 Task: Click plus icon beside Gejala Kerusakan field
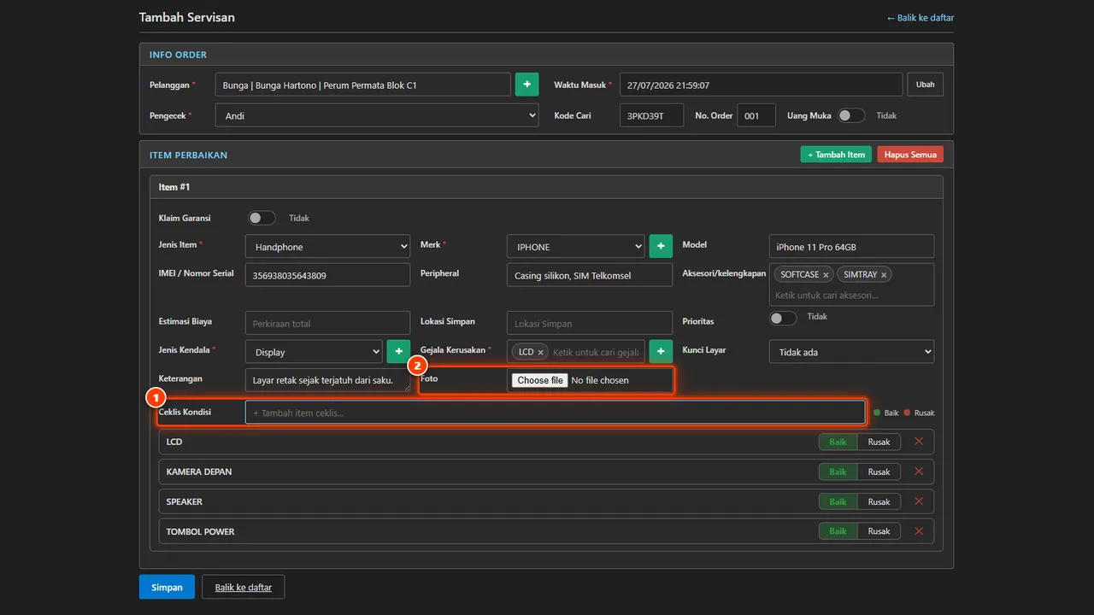tap(661, 351)
